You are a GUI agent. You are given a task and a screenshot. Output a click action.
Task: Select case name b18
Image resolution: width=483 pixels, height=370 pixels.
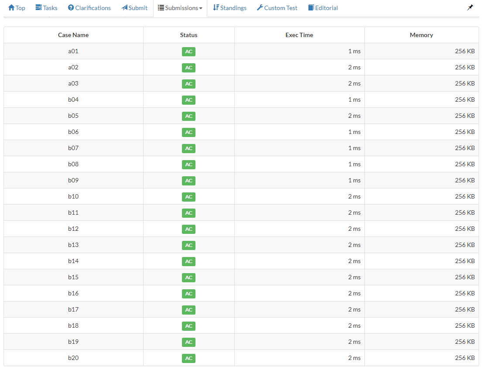pos(73,325)
